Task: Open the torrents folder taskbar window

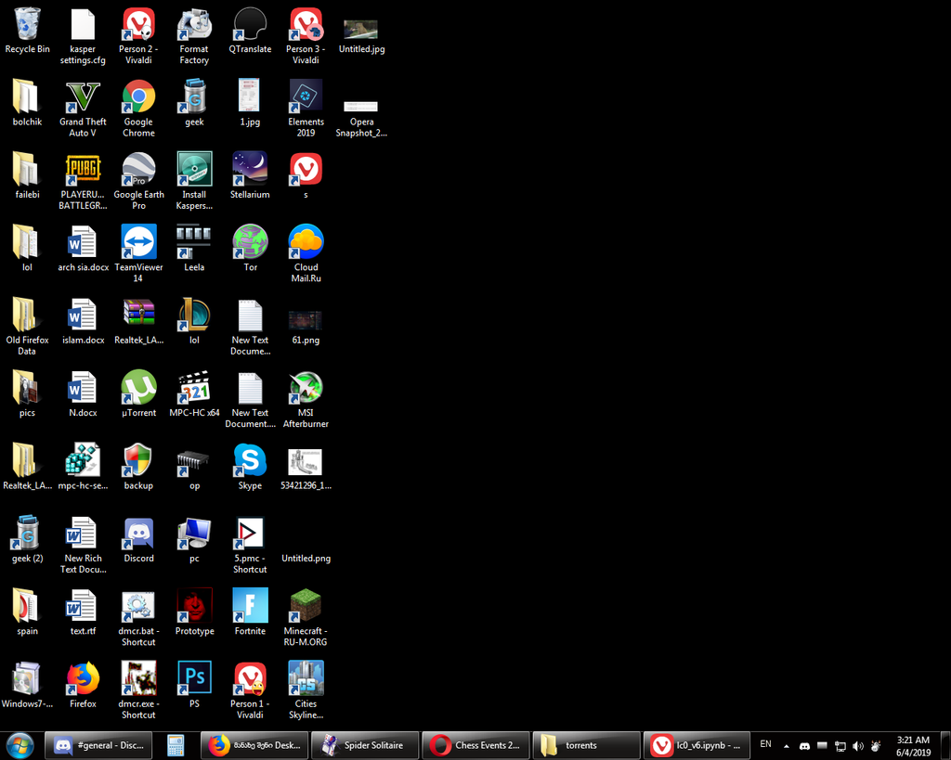Action: [x=586, y=745]
